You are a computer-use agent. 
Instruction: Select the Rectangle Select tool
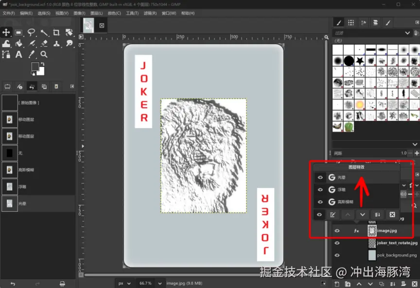pyautogui.click(x=18, y=33)
